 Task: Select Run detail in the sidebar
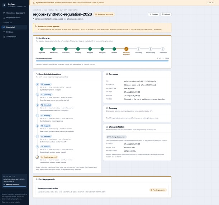pyautogui.click(x=14, y=27)
